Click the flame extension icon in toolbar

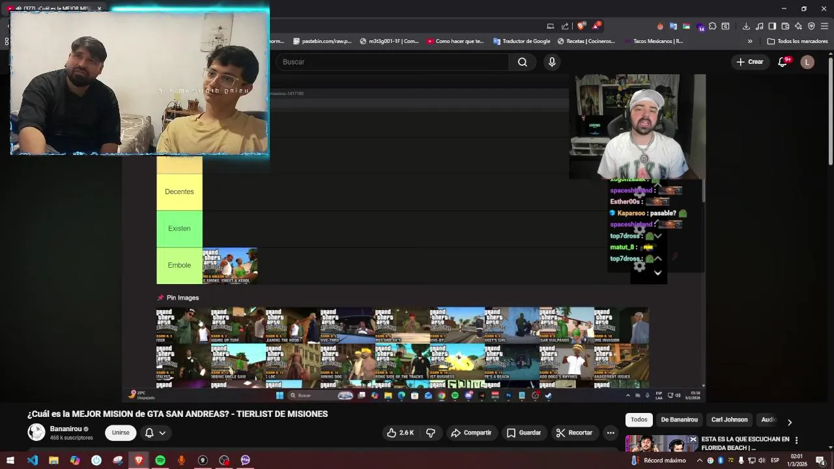[660, 26]
